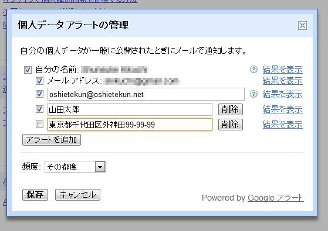Toggle checkbox for 山田太郎 alert
328x231 pixels.
pyautogui.click(x=39, y=109)
